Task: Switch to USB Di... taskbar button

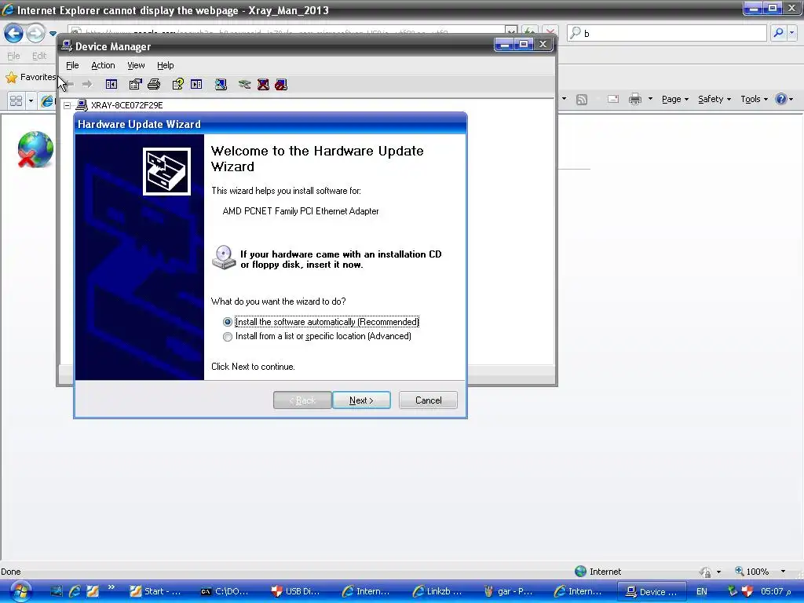Action: coord(296,592)
